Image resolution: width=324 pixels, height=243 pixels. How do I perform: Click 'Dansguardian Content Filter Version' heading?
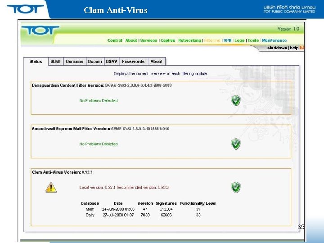[68, 85]
